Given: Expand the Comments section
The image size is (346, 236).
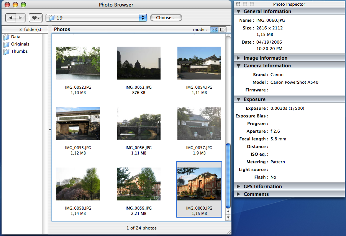Looking at the screenshot, I should point(239,194).
